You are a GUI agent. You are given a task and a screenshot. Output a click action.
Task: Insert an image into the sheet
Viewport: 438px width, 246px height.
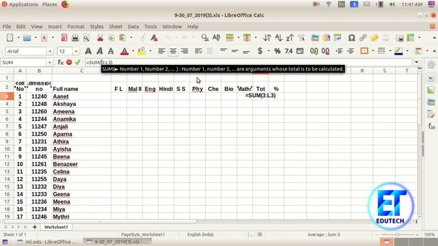point(315,38)
